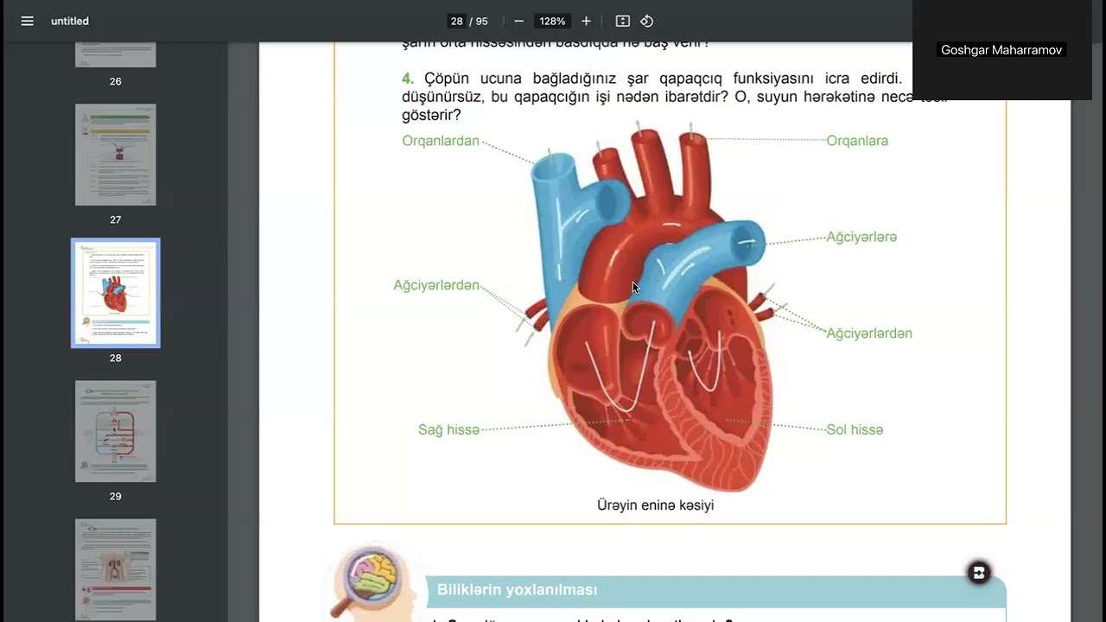This screenshot has width=1106, height=622.
Task: Rotate the document using the rotate icon
Action: (646, 21)
